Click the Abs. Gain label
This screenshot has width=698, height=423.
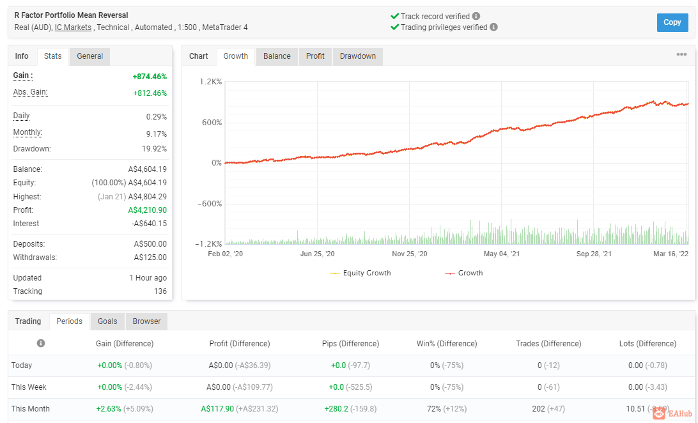click(30, 93)
